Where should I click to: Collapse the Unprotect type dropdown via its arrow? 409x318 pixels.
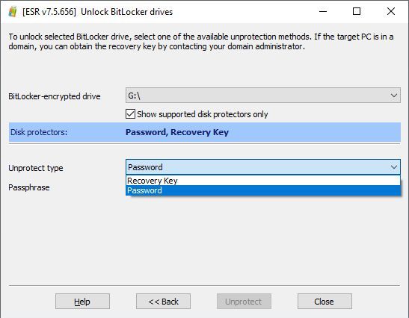coord(394,167)
